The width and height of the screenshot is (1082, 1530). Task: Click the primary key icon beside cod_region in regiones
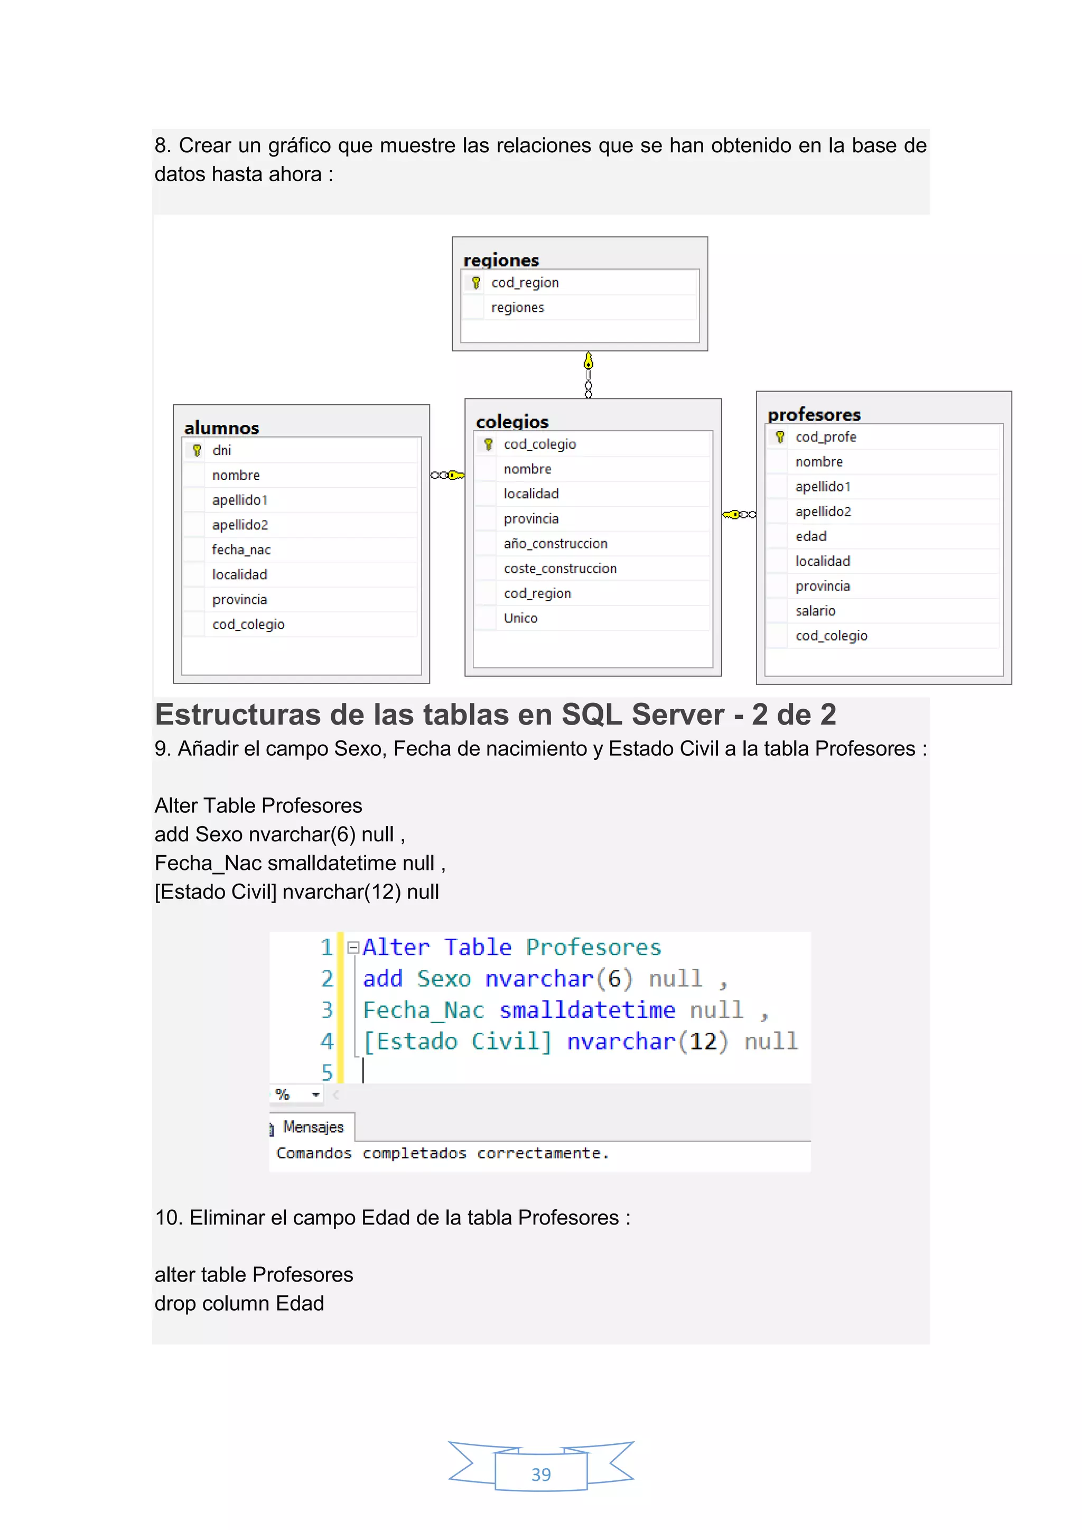click(x=475, y=283)
